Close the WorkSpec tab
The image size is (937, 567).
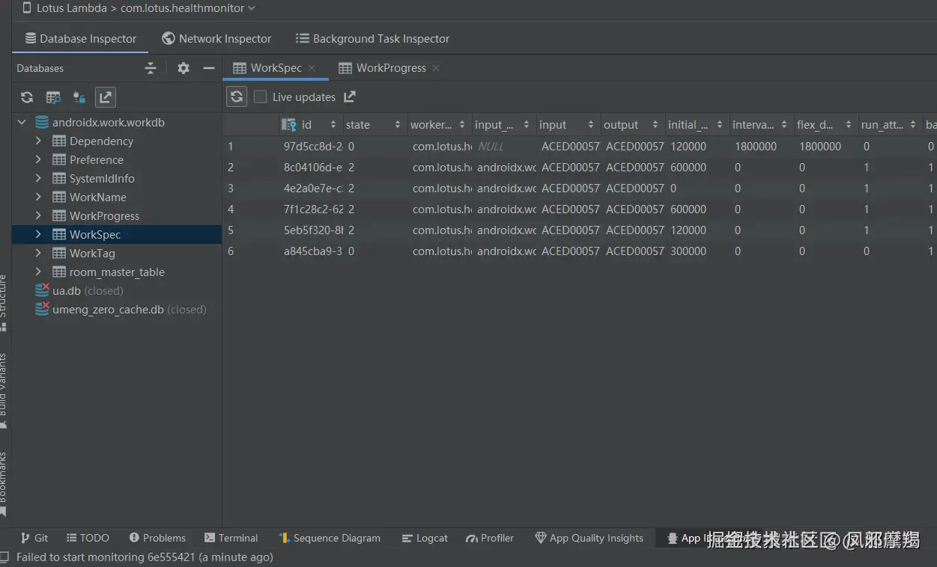point(312,68)
